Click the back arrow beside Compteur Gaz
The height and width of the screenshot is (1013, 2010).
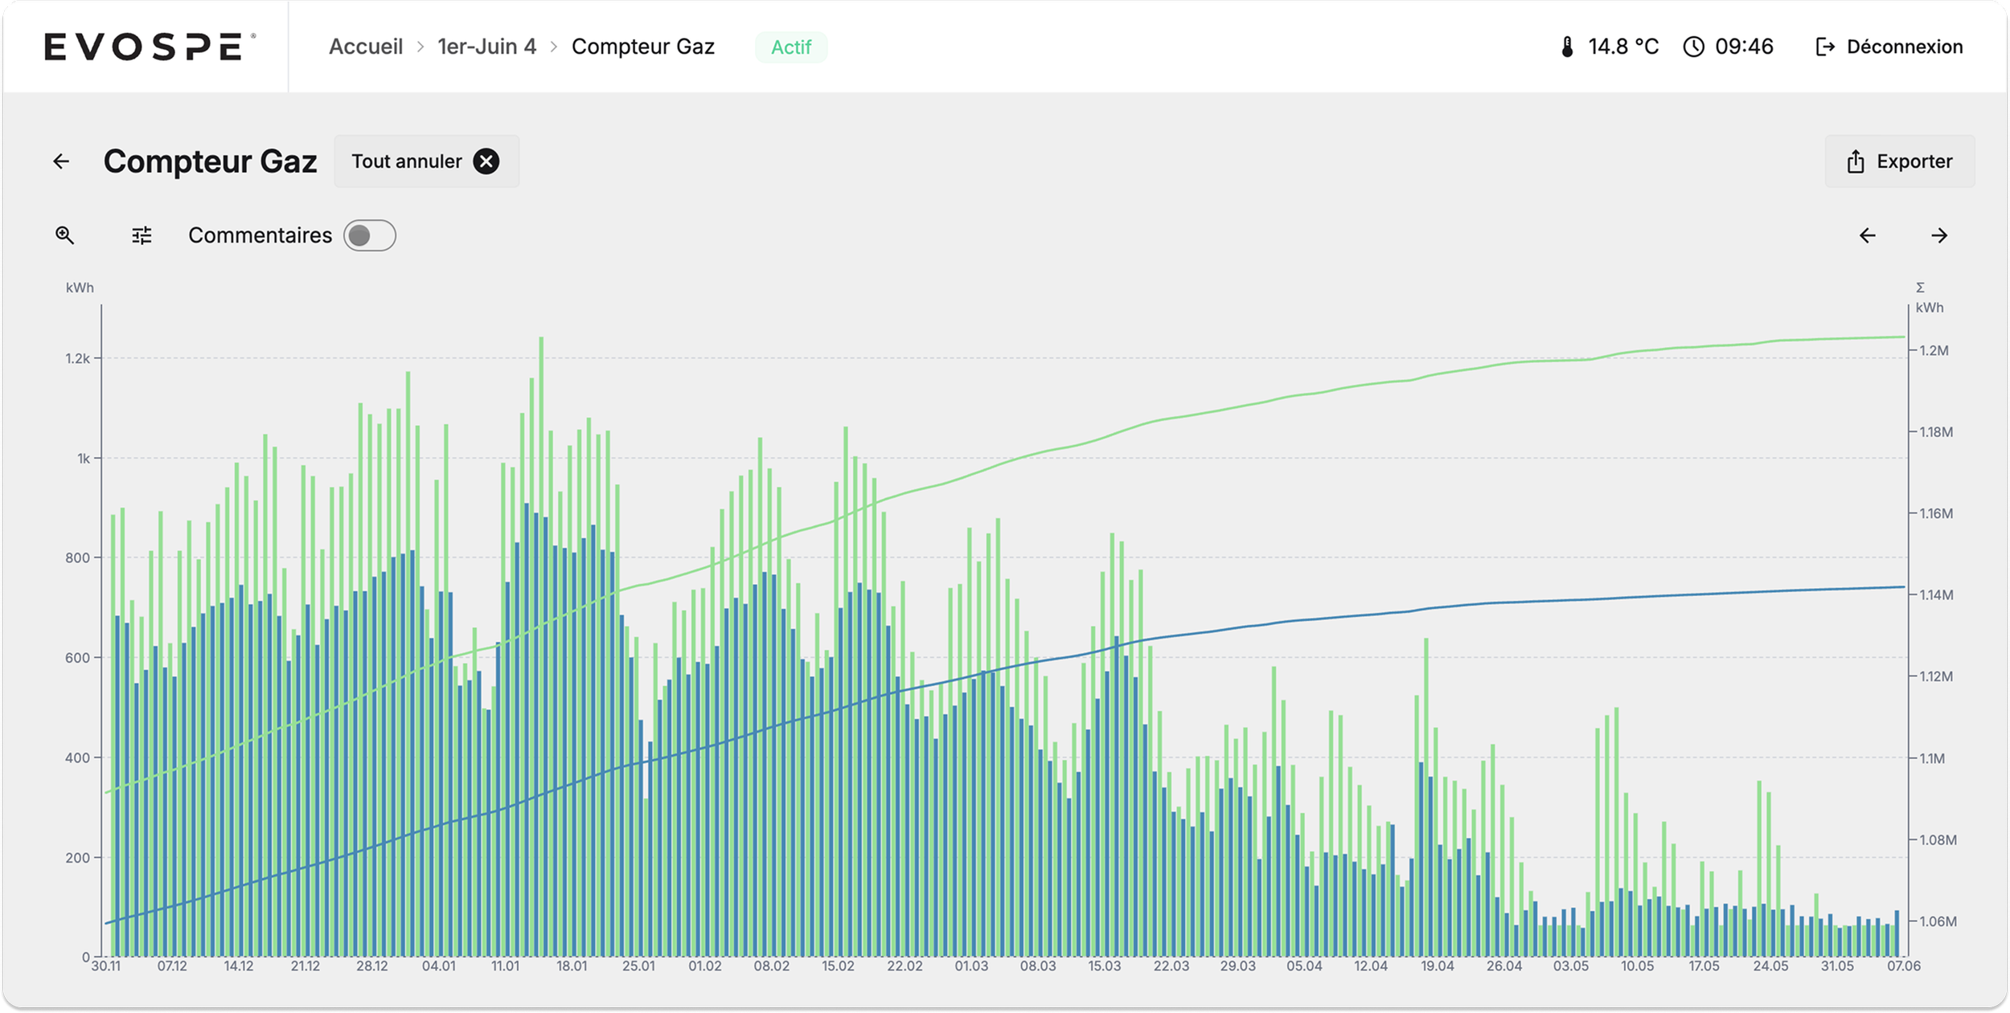pyautogui.click(x=61, y=161)
